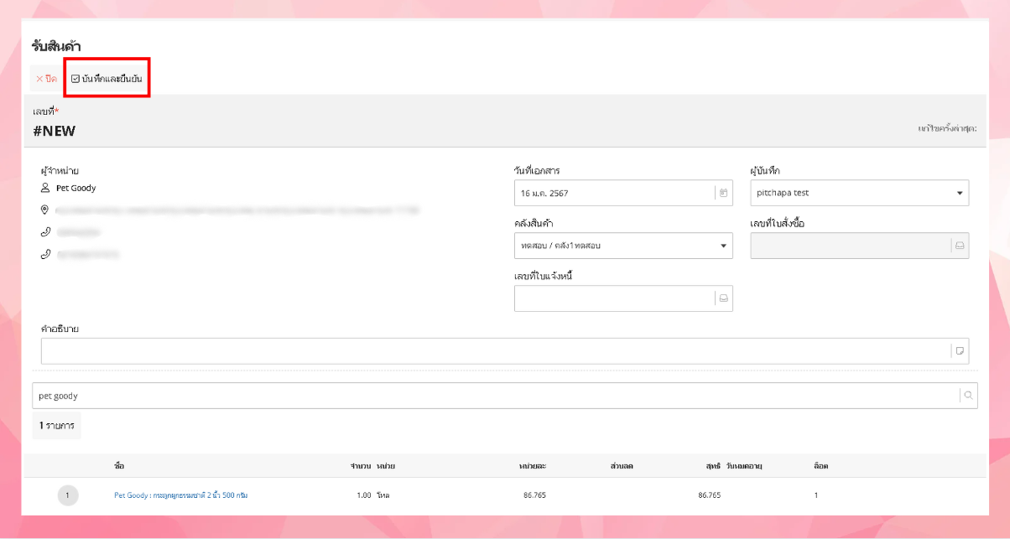This screenshot has height=539, width=1010.
Task: Click the document date field 16 ม.ค. 2567
Action: click(x=614, y=193)
